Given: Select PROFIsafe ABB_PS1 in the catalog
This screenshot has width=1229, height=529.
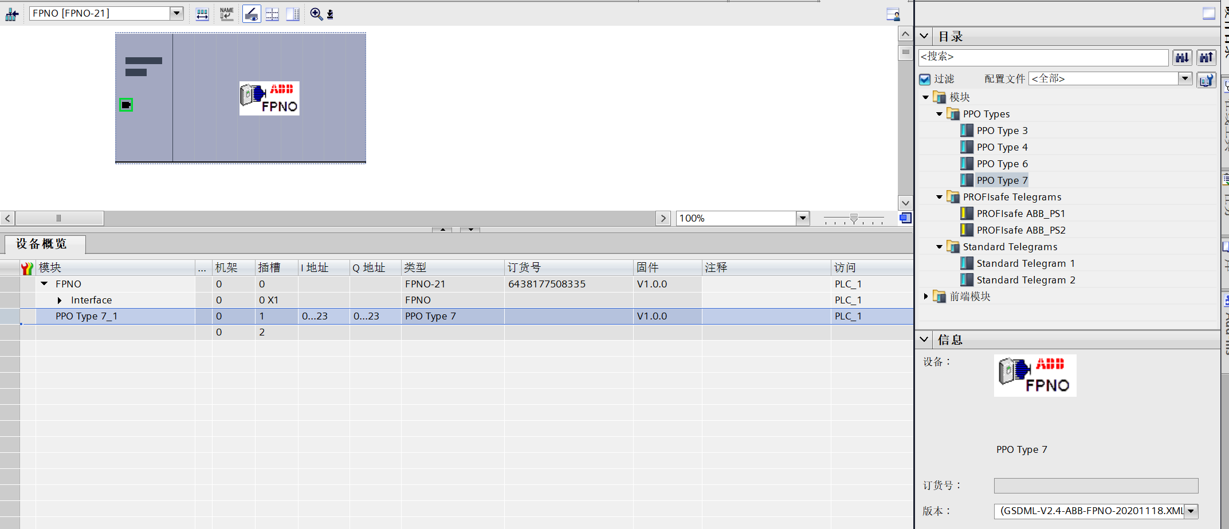Looking at the screenshot, I should click(1021, 214).
